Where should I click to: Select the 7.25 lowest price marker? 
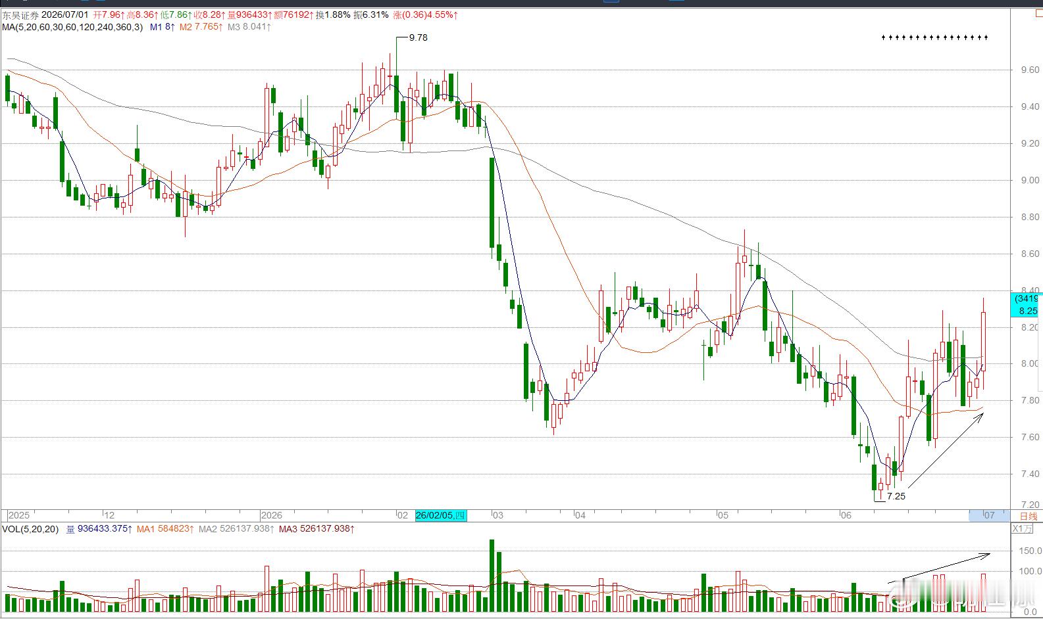(896, 496)
